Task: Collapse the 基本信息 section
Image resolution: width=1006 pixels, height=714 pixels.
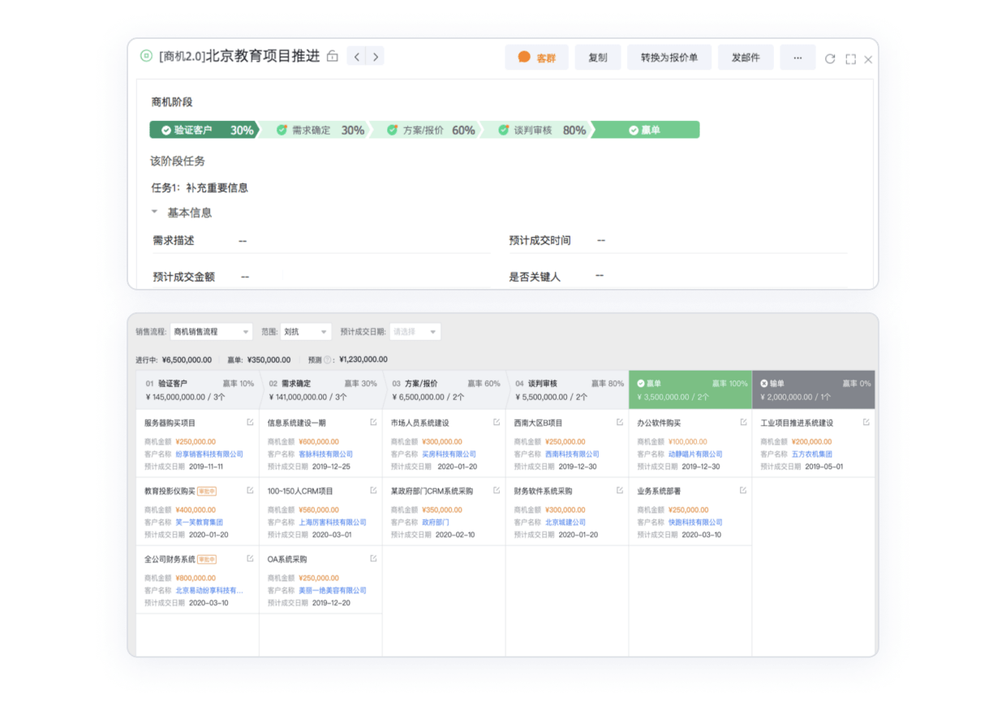Action: click(154, 213)
